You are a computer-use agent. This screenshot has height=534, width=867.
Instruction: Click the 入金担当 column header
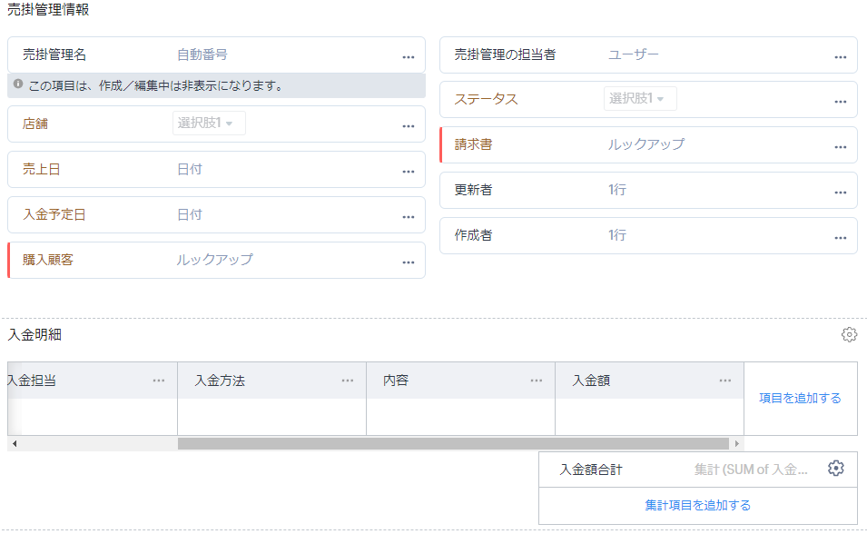tap(93, 381)
